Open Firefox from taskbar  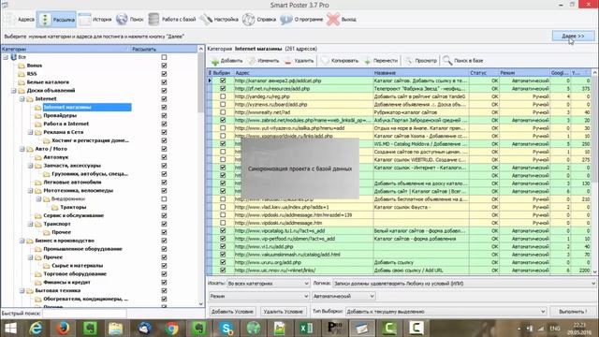click(64, 329)
